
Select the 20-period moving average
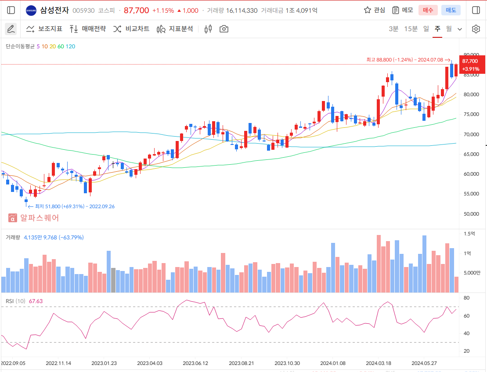pos(53,46)
